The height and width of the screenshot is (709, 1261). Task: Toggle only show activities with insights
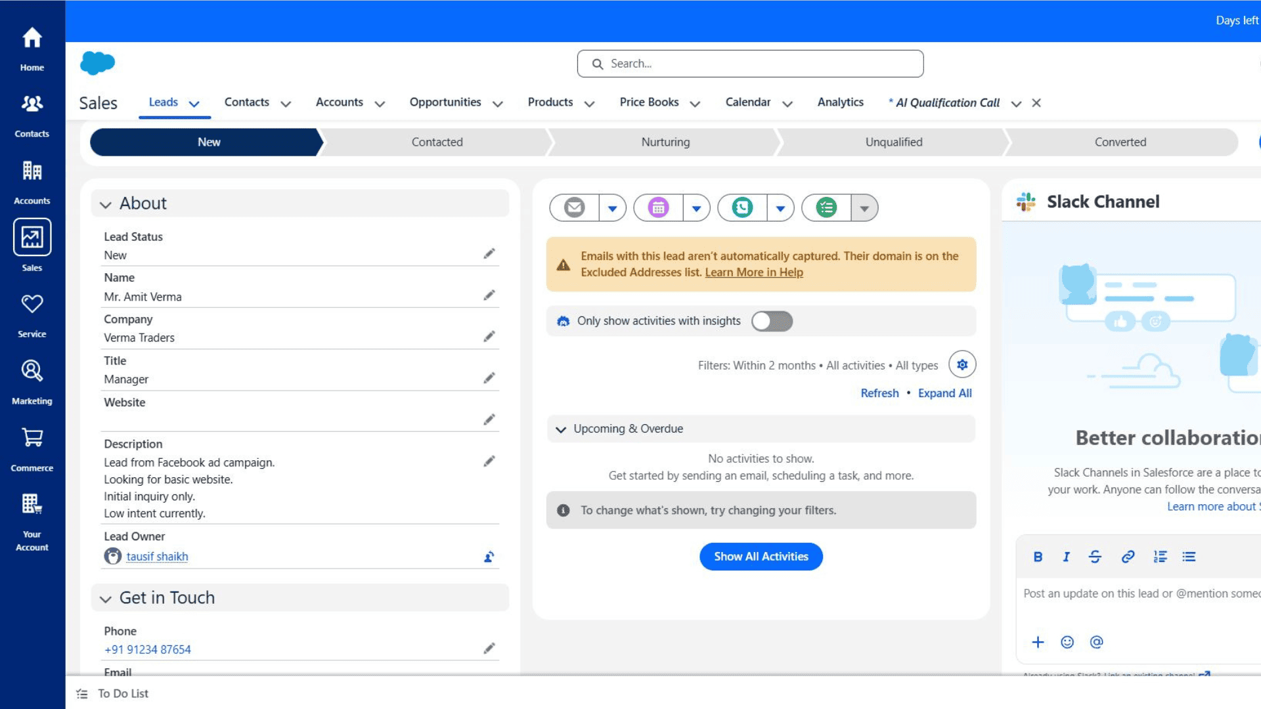(x=772, y=321)
